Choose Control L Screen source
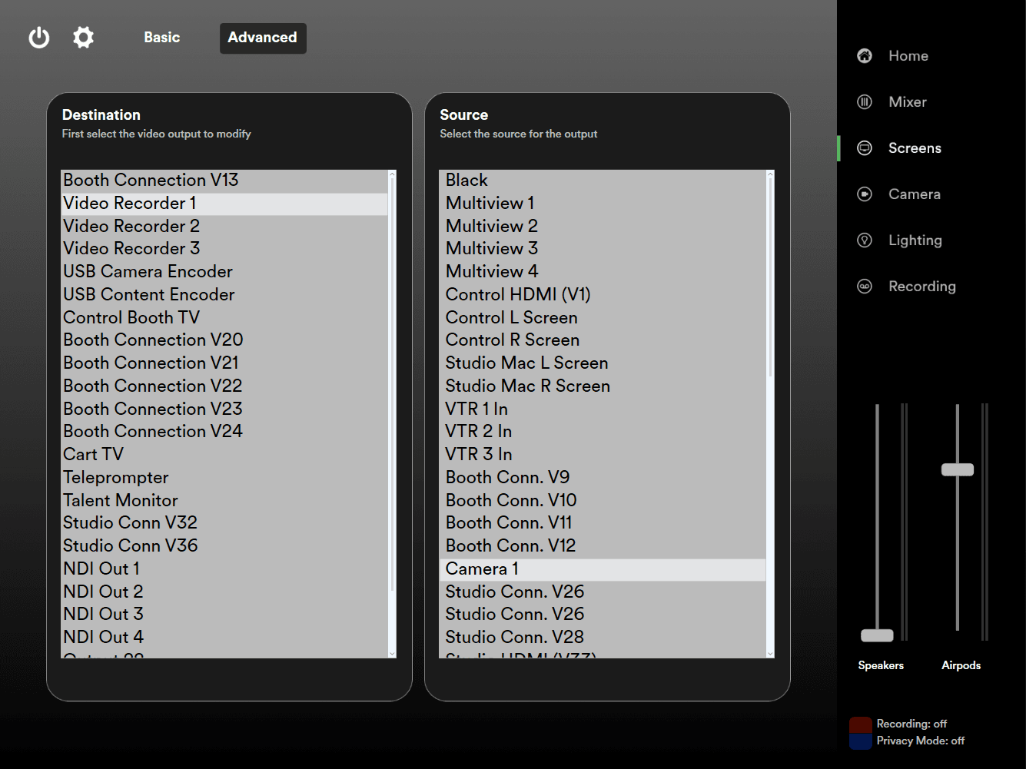Screen dimensions: 1026x769 coord(603,318)
